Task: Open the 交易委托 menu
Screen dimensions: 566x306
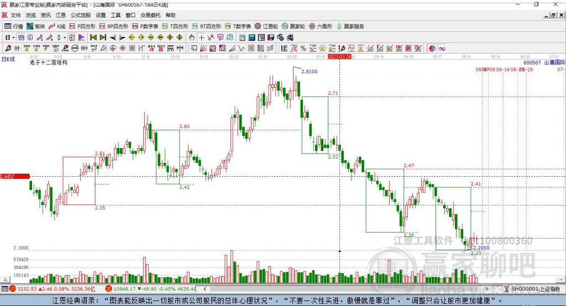Action: (150, 15)
